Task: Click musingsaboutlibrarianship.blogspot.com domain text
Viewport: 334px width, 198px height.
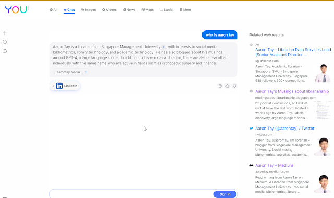Action: [285, 98]
